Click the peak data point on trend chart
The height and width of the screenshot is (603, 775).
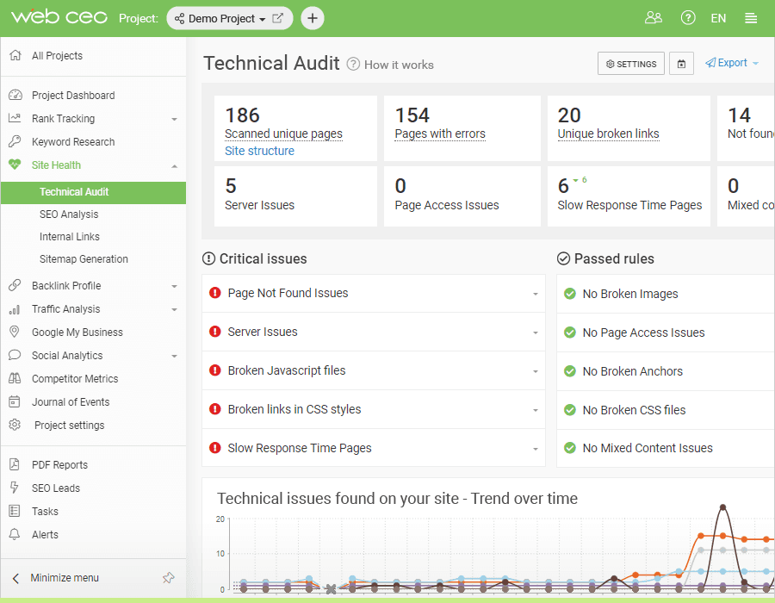point(722,507)
